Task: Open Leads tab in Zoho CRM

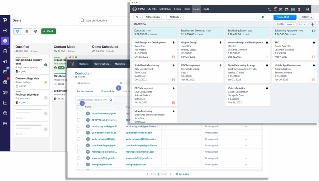Action: [x=206, y=9]
